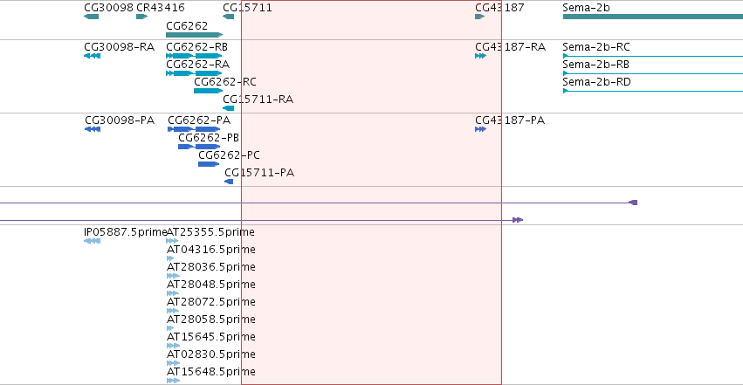This screenshot has height=385, width=743.
Task: Click the purple left-pointing feature arrowhead
Action: tap(633, 203)
